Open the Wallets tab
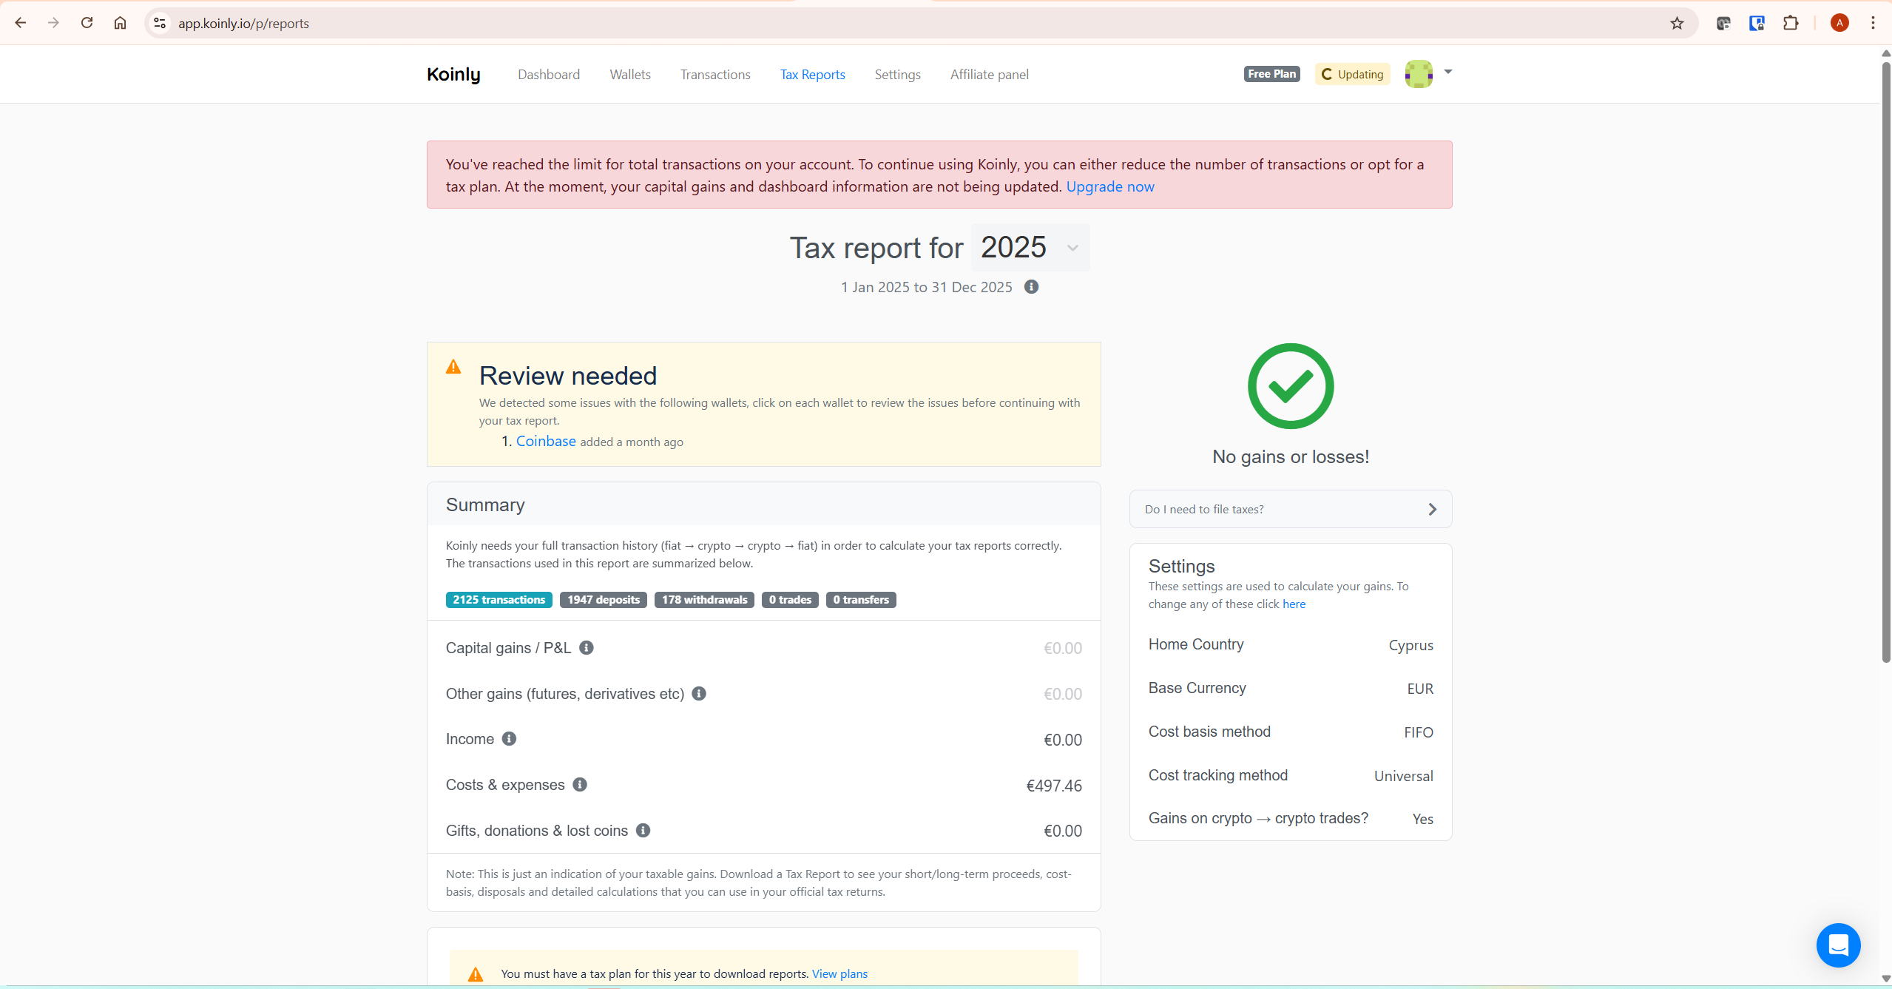 [x=629, y=75]
